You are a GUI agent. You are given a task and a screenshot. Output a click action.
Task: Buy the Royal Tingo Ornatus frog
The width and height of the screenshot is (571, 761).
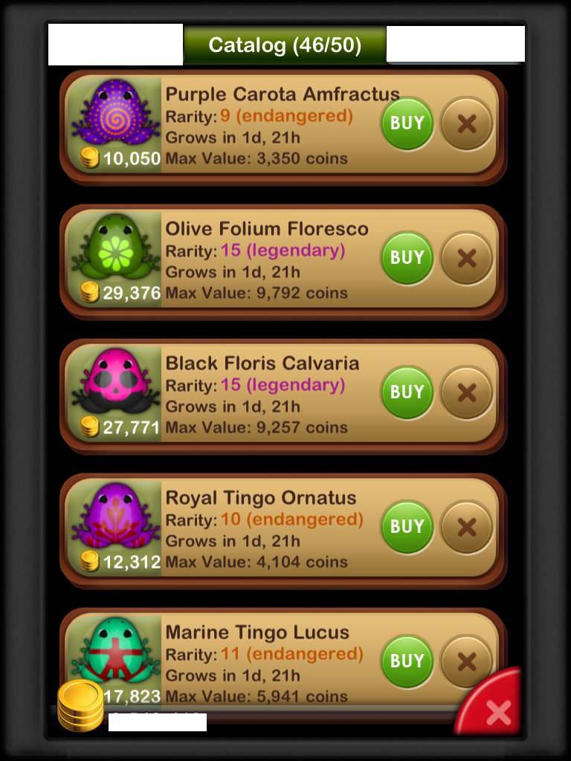point(407,527)
